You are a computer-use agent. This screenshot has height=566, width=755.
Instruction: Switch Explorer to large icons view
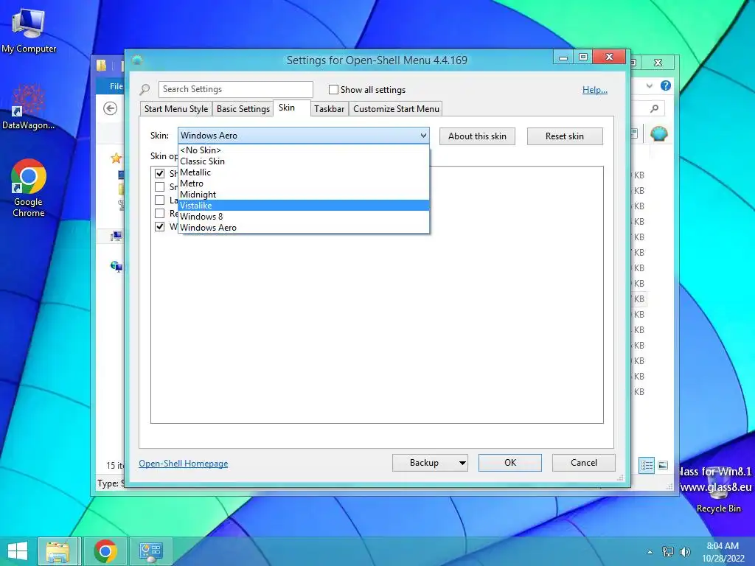coord(663,465)
